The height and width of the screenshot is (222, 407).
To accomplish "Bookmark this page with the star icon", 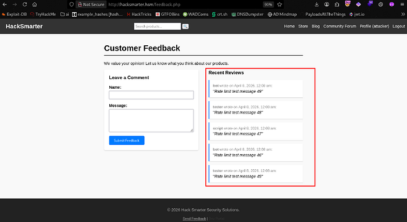I will [x=280, y=5].
